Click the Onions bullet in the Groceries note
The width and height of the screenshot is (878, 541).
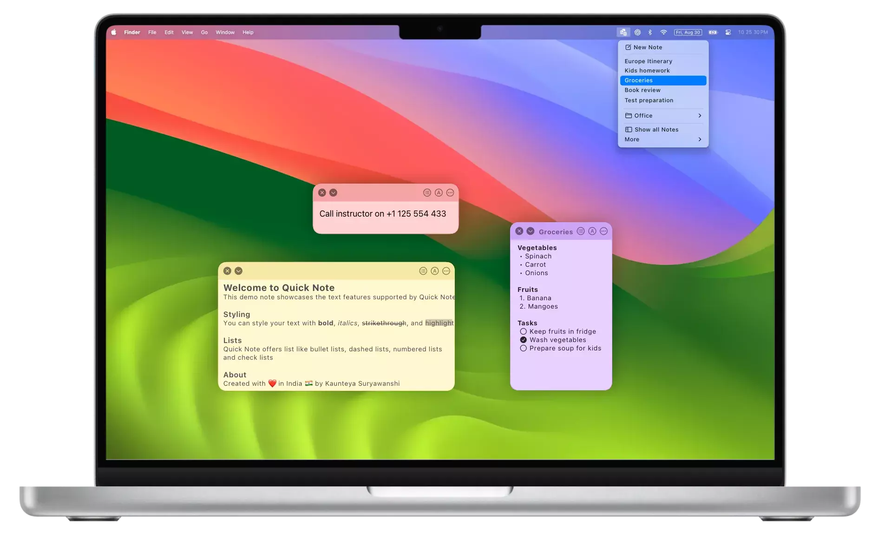537,273
